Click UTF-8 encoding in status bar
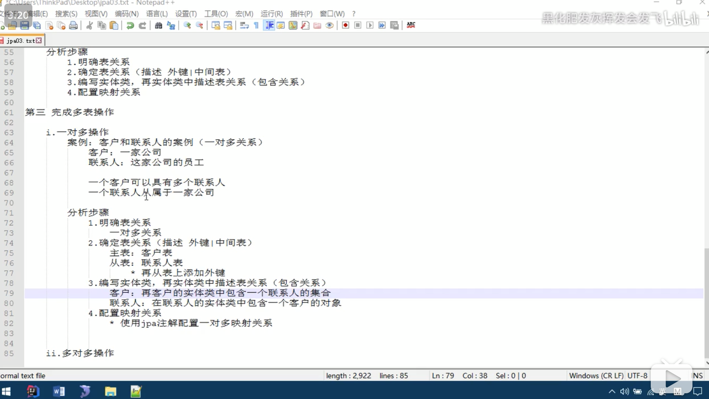Screen dimensions: 709x399 637,376
